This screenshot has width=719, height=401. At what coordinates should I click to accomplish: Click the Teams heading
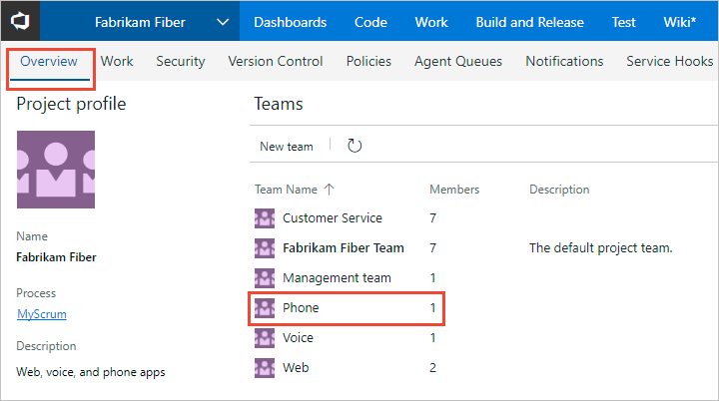279,104
